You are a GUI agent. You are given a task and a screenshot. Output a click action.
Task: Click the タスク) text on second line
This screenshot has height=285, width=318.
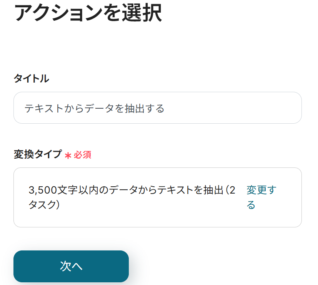(44, 205)
